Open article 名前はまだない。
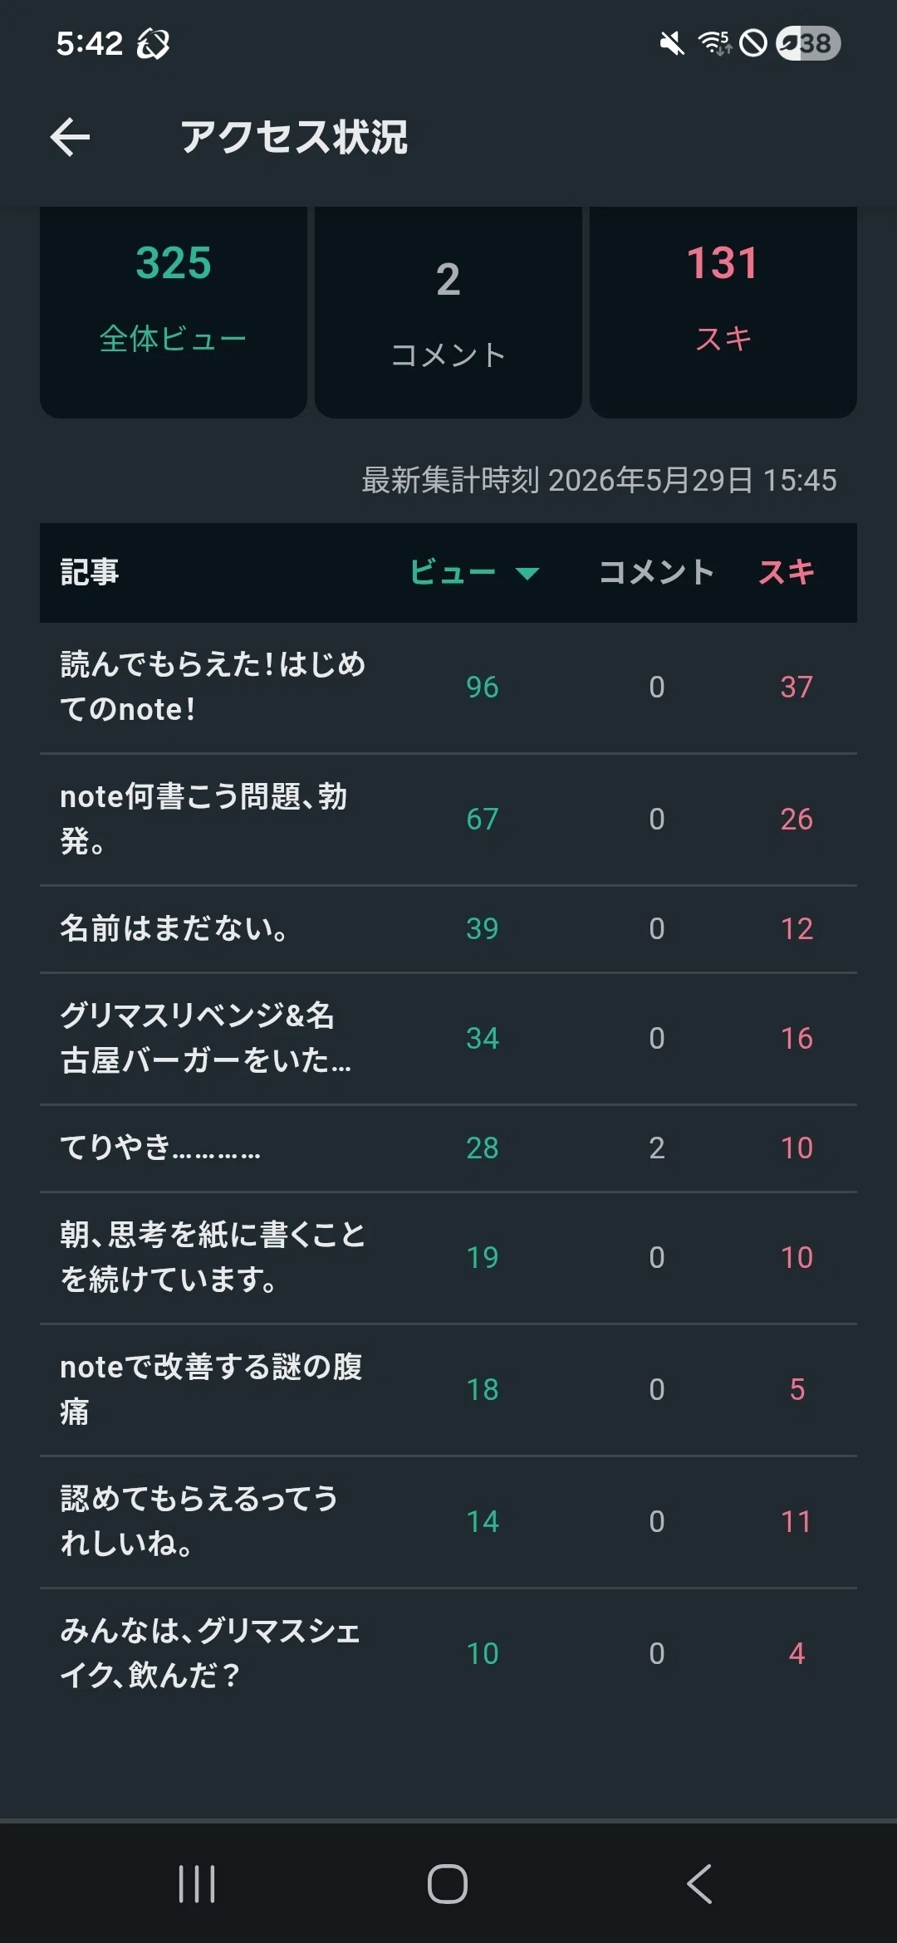The height and width of the screenshot is (1943, 897). tap(448, 929)
